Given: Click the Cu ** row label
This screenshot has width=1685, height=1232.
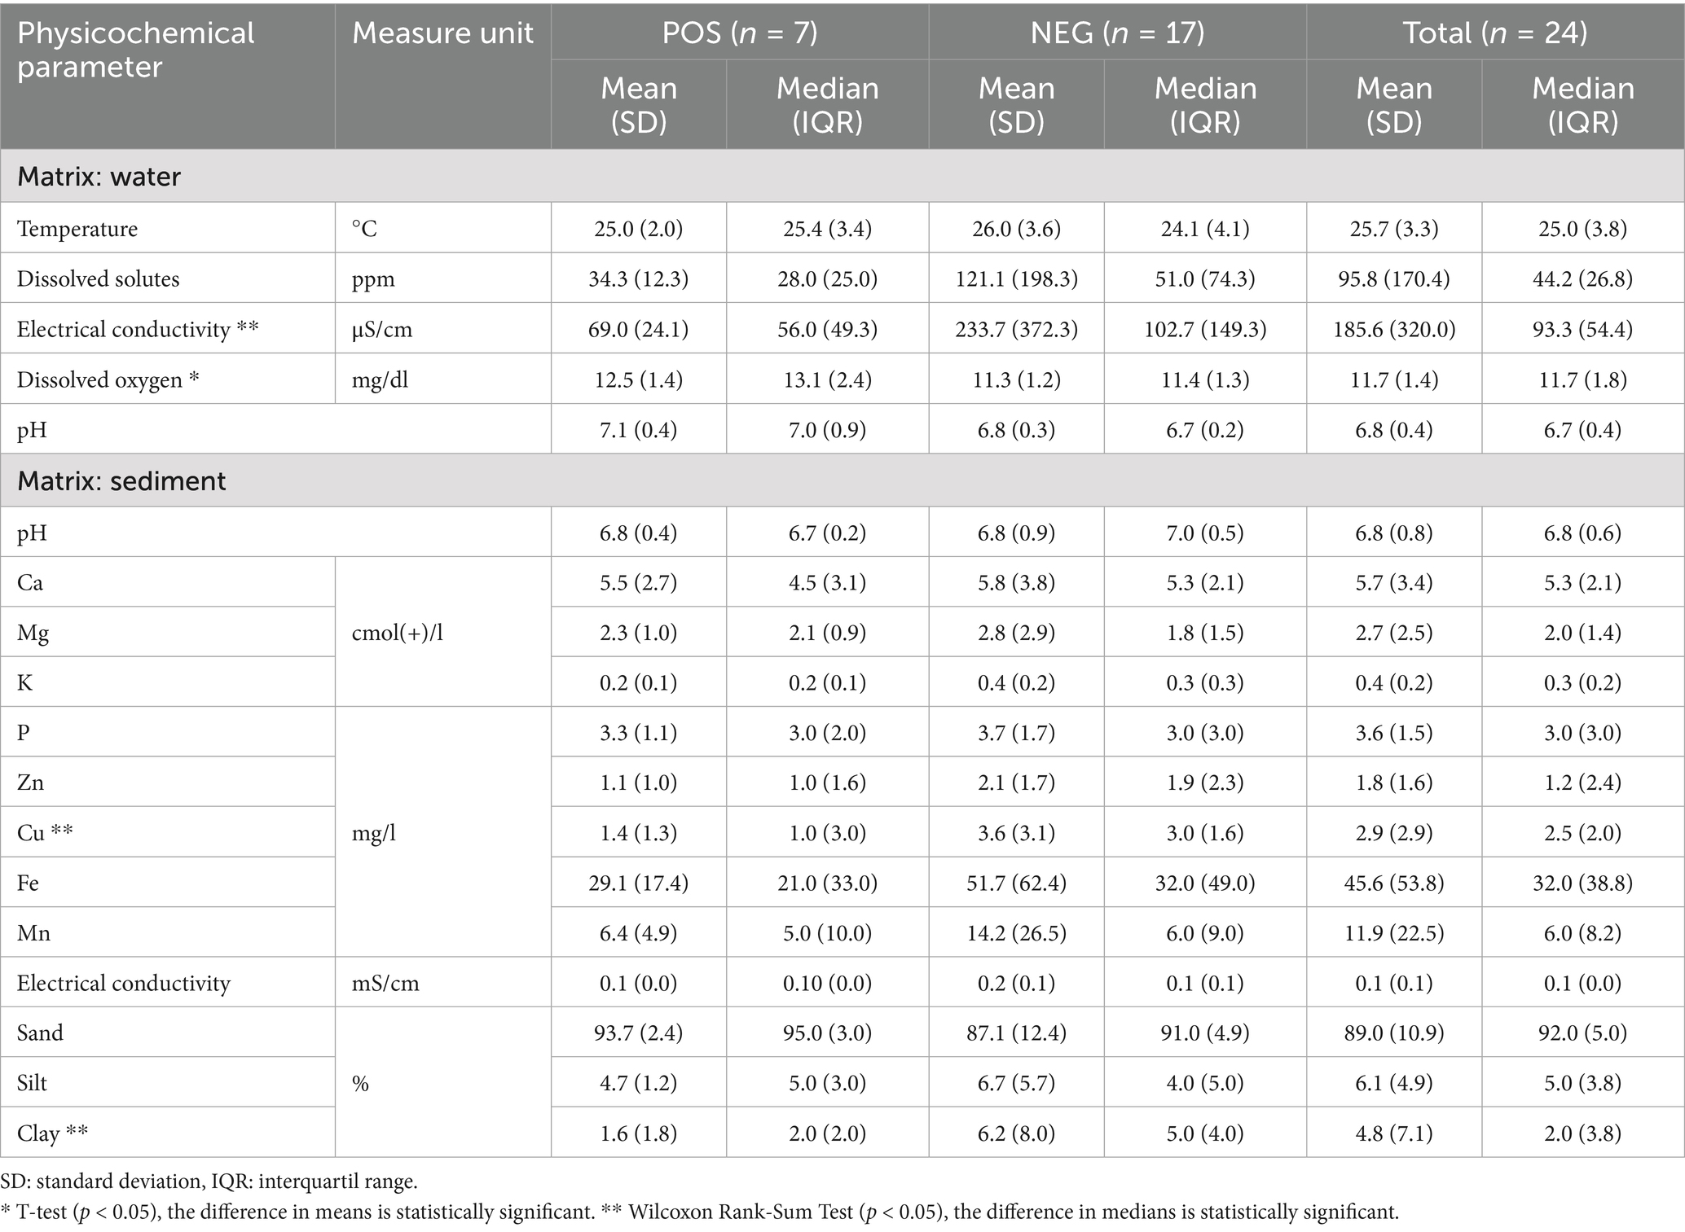Looking at the screenshot, I should [45, 832].
